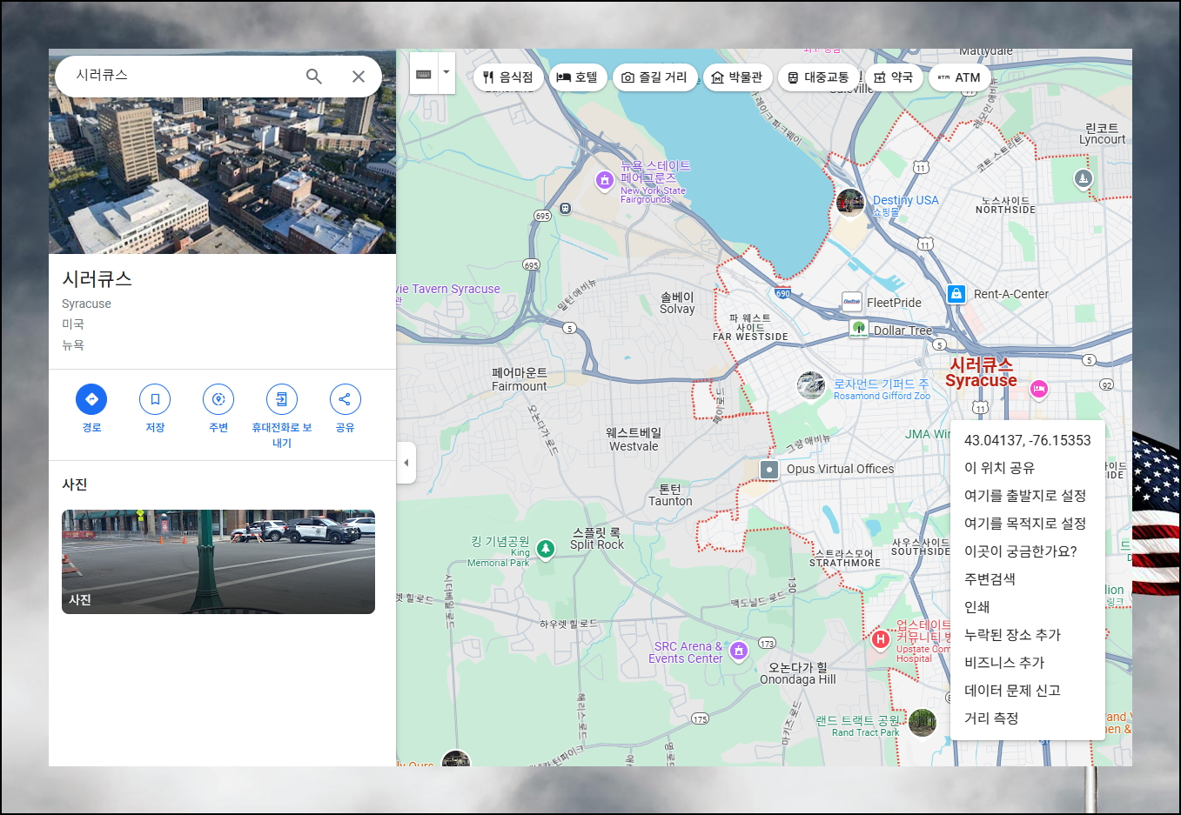
Task: Open the Syracuse aerial header photo
Action: 222,176
